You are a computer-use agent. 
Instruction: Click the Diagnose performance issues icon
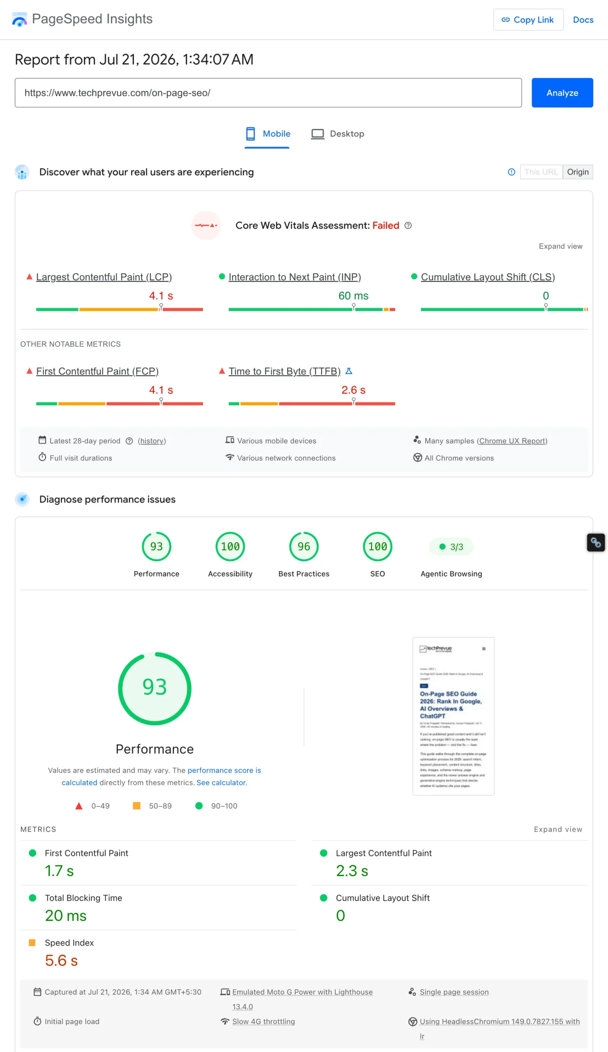22,499
